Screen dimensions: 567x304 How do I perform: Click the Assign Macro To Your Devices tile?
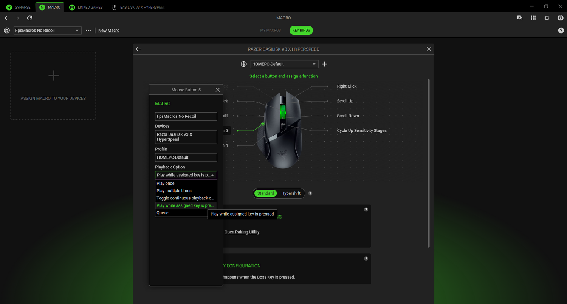(53, 86)
